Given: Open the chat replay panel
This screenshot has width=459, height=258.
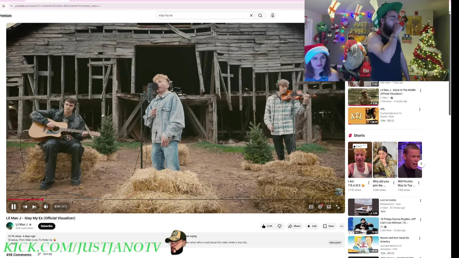Looking at the screenshot, I should point(335,243).
